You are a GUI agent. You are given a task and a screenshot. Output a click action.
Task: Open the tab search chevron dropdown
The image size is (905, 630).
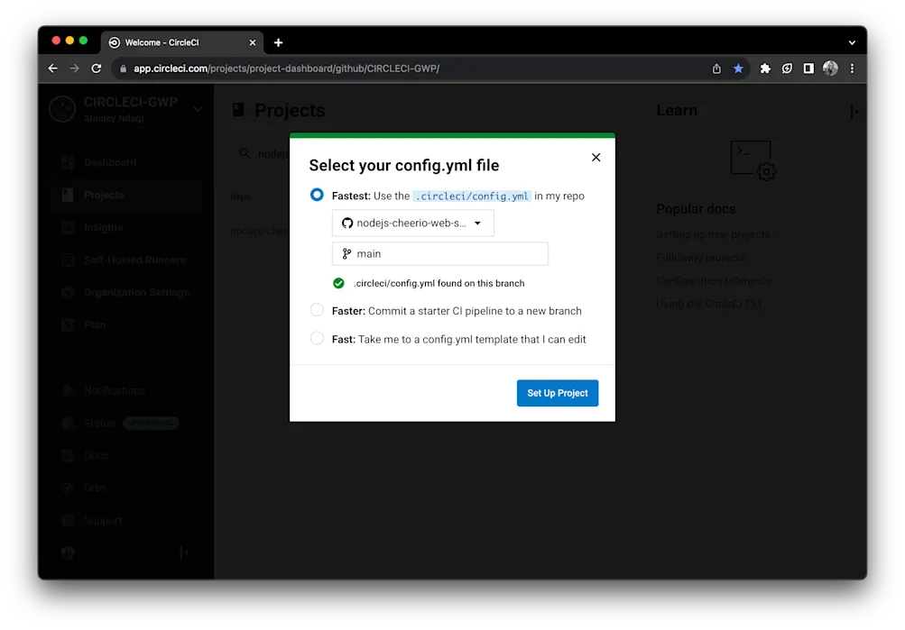tap(852, 42)
